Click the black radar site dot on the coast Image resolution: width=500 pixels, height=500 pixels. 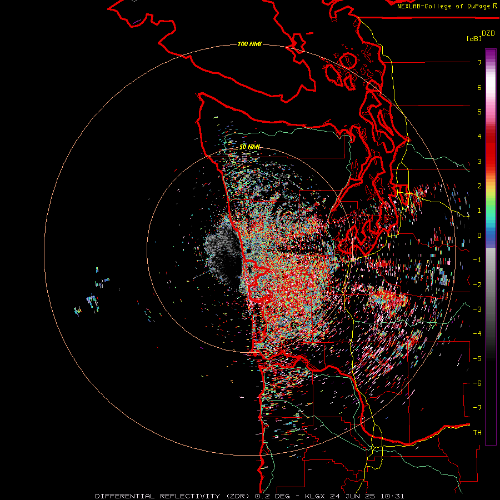click(248, 251)
